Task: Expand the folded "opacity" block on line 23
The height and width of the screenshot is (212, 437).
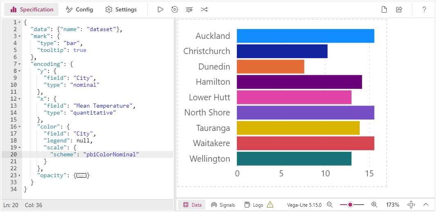Action: (19, 176)
